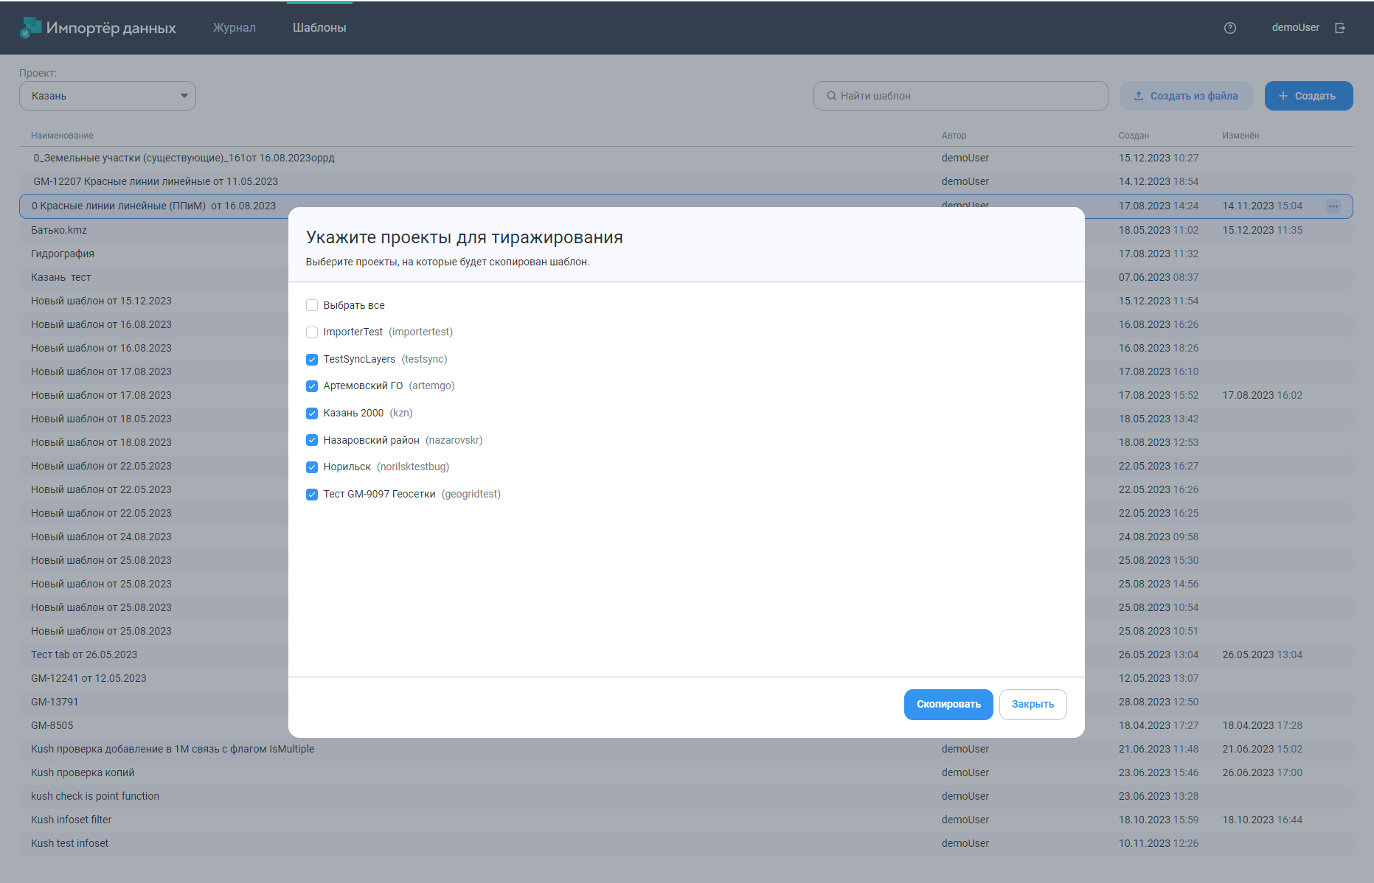Click the ImporterTest (importertest) label
The image size is (1374, 883).
click(388, 332)
